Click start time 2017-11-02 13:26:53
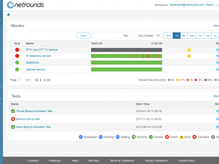The image size is (219, 164). (149, 119)
